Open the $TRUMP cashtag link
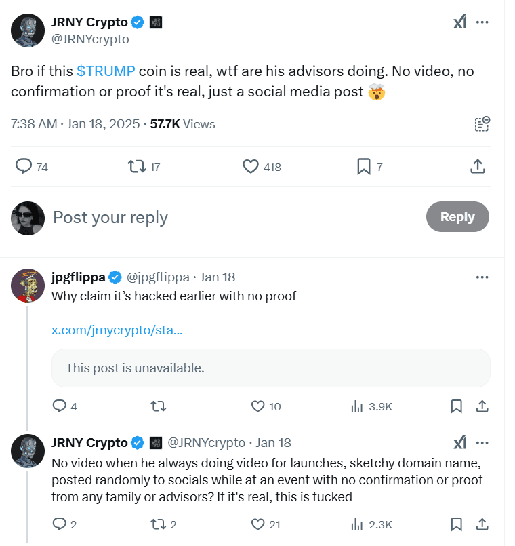The image size is (515, 546). [106, 71]
